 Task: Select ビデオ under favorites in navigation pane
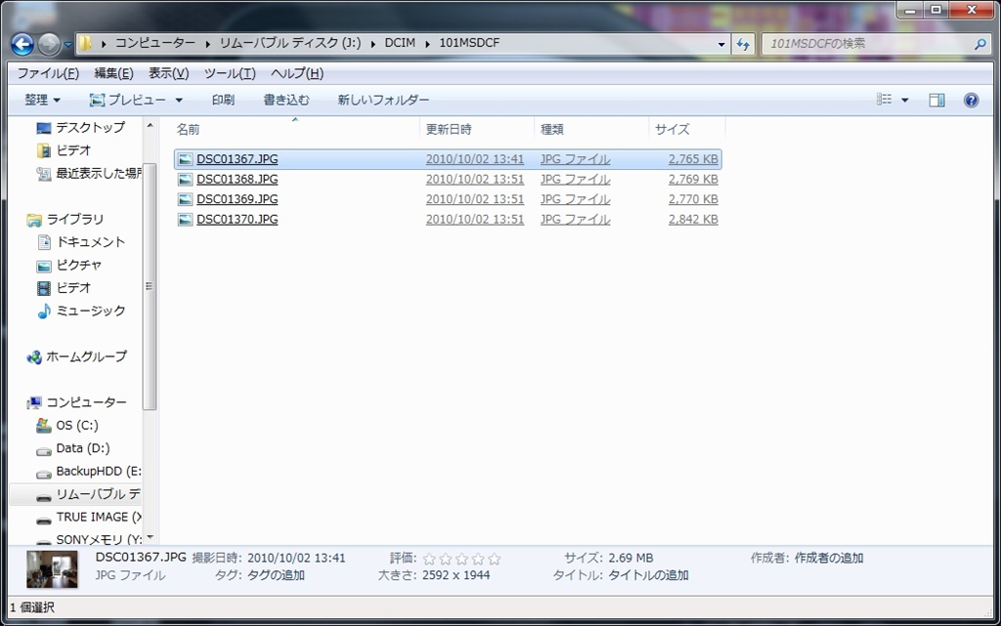click(73, 150)
